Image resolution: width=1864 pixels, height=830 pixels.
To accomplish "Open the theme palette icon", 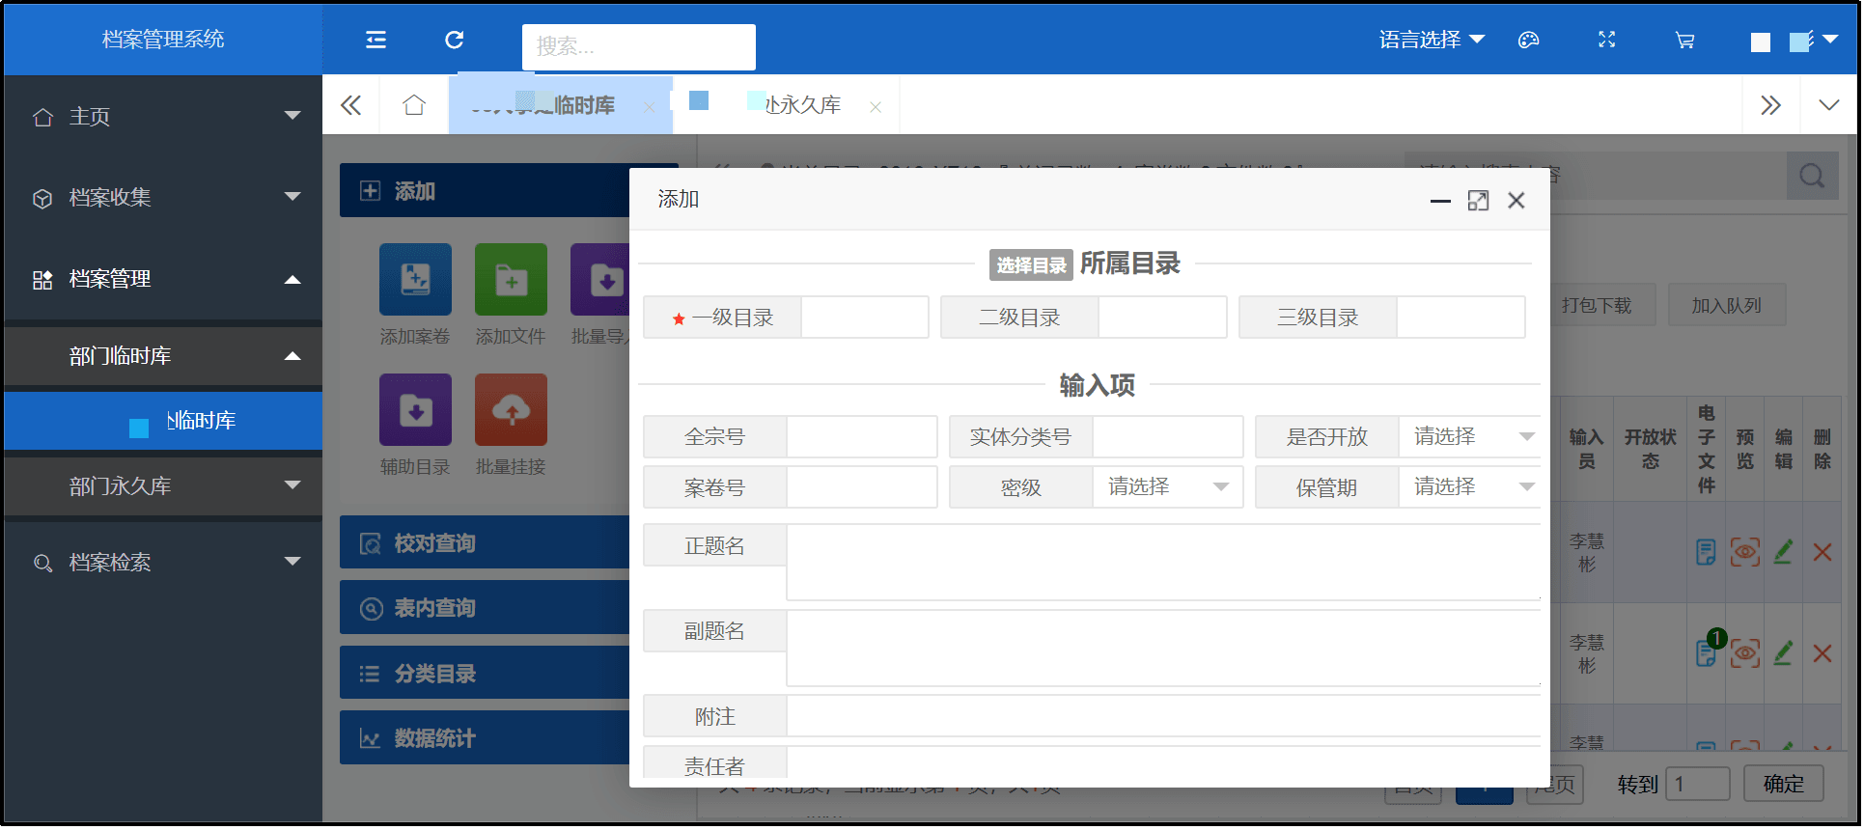I will tap(1528, 40).
